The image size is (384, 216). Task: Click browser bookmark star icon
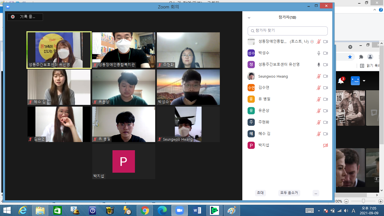[x=350, y=57]
